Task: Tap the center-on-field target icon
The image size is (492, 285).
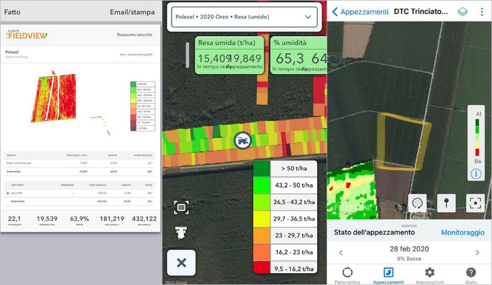Action: pos(475,203)
